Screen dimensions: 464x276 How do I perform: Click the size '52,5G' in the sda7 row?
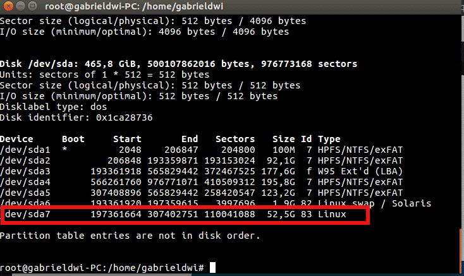pyautogui.click(x=281, y=214)
